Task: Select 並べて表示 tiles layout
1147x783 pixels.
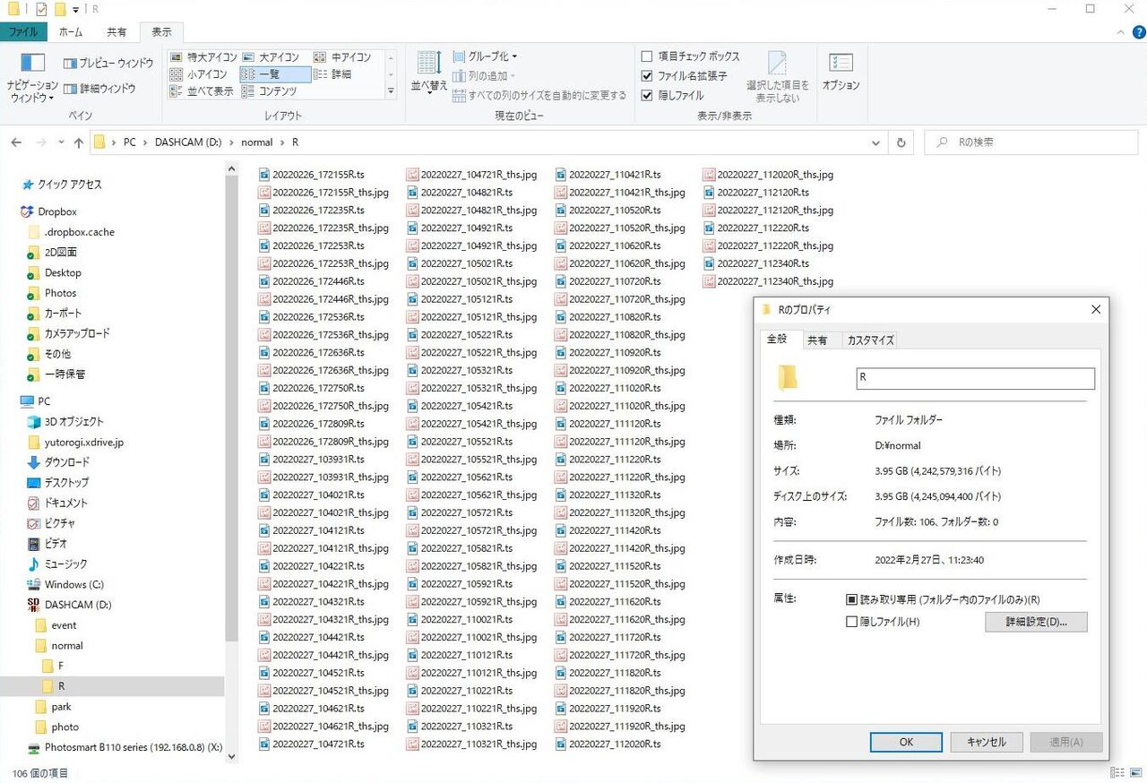Action: point(203,91)
